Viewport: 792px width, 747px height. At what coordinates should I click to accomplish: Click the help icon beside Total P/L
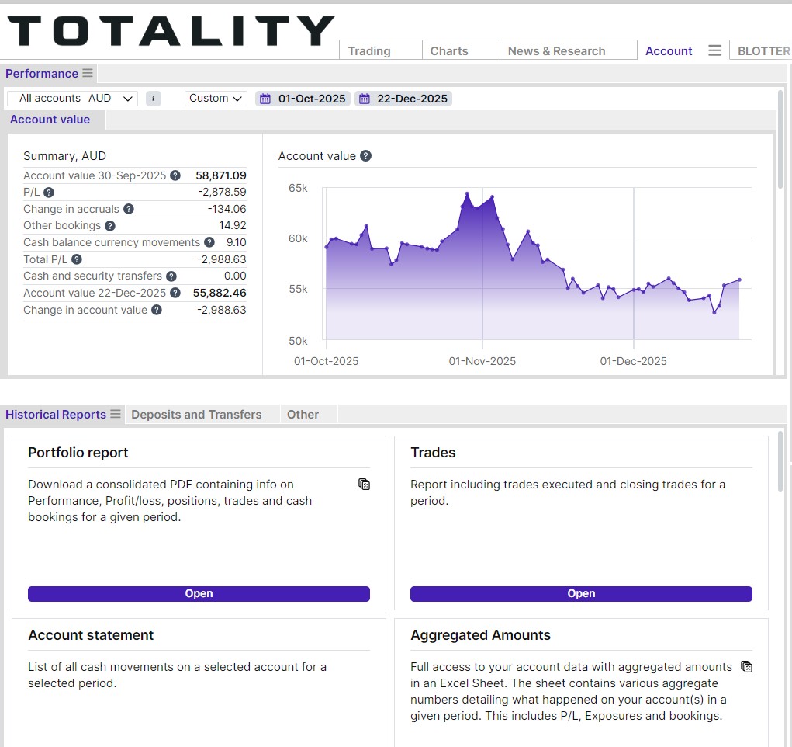click(x=76, y=259)
